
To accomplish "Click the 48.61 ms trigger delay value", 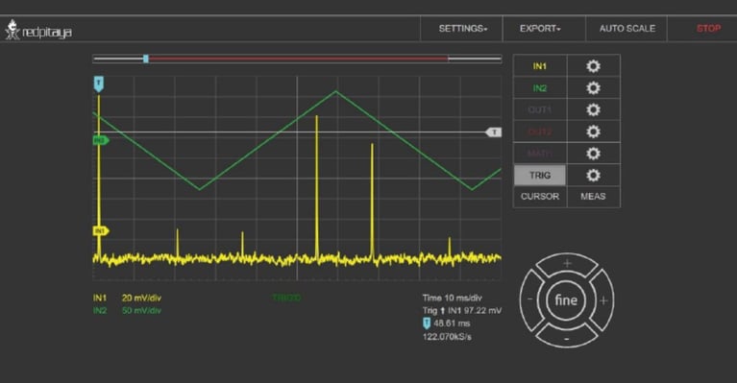I will pos(452,323).
